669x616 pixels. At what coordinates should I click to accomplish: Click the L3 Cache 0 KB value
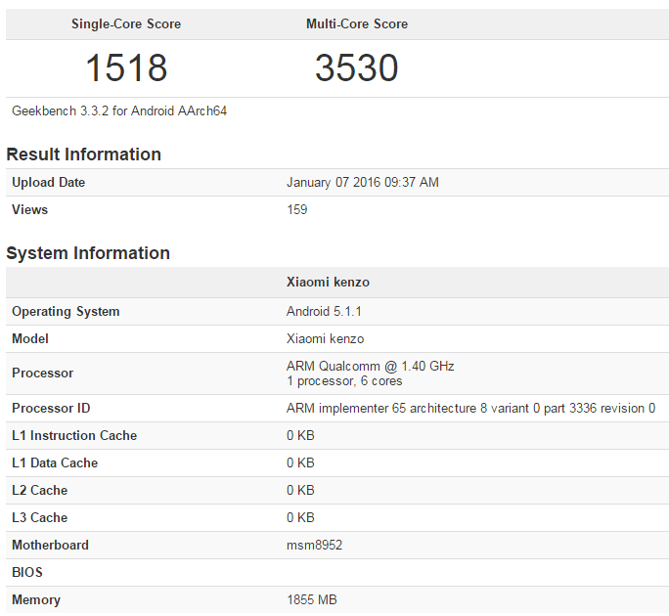(300, 518)
